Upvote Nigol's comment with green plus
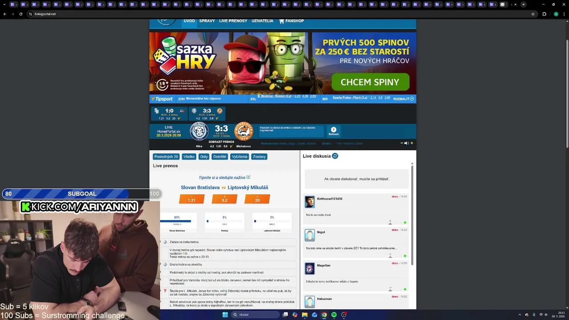Viewport: 569px width, 320px height. pos(405,256)
